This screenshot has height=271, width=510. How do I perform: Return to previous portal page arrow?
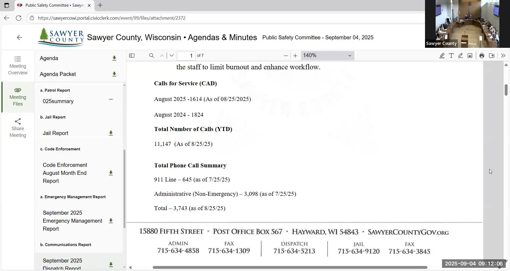(19, 37)
